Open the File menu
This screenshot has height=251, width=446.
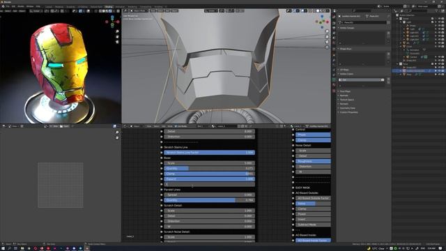click(x=8, y=6)
